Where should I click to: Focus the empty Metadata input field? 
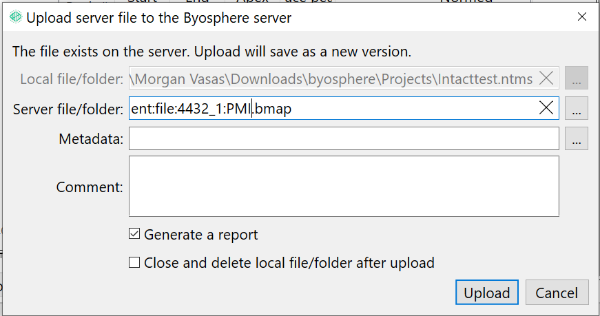(344, 138)
